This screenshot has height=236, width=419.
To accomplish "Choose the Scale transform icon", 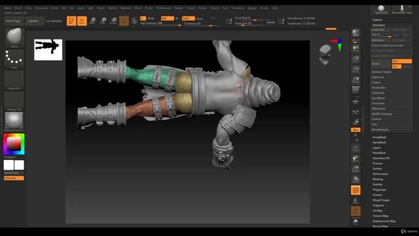I will (103, 20).
